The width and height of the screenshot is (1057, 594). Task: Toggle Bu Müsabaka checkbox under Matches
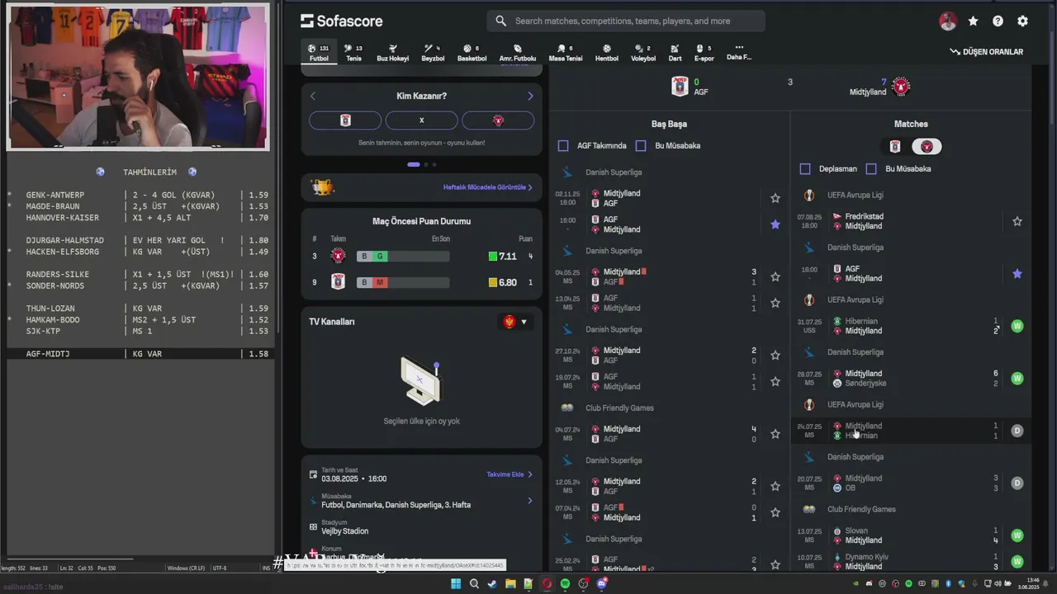(871, 168)
